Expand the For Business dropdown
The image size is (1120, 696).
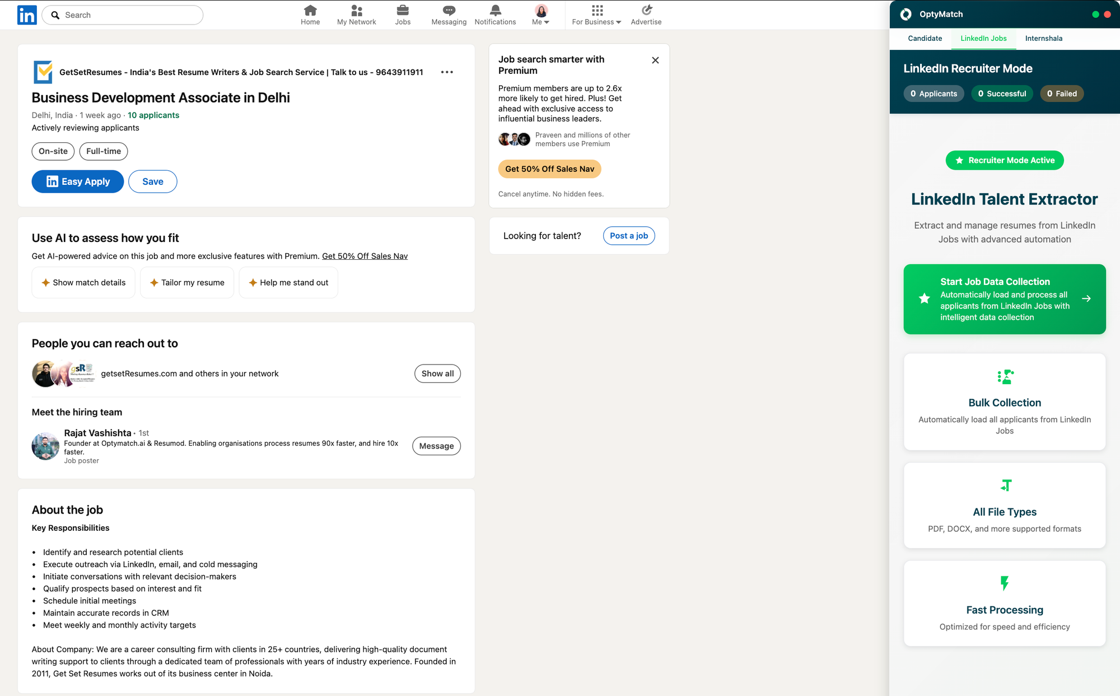[x=596, y=15]
